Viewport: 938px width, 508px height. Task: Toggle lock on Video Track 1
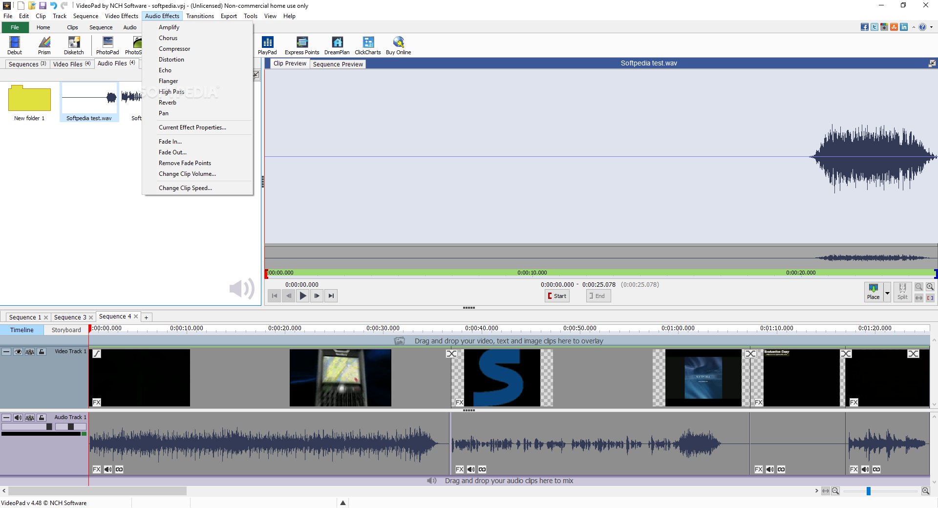pyautogui.click(x=42, y=352)
